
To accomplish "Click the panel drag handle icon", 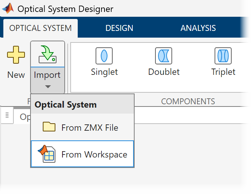I will (x=7, y=115).
